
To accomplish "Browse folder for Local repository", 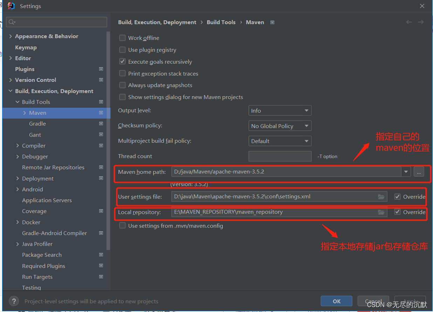I will [381, 212].
